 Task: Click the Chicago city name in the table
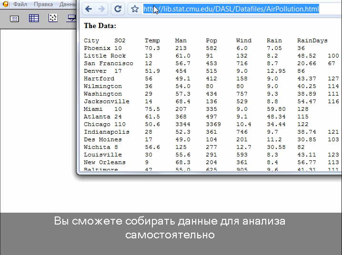tap(97, 125)
